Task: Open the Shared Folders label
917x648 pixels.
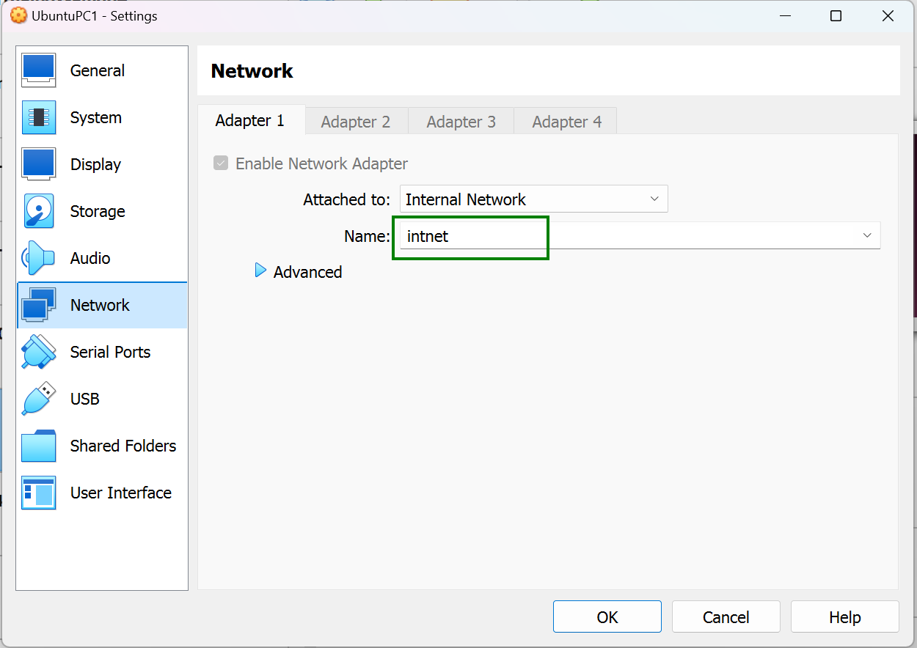Action: 123,446
